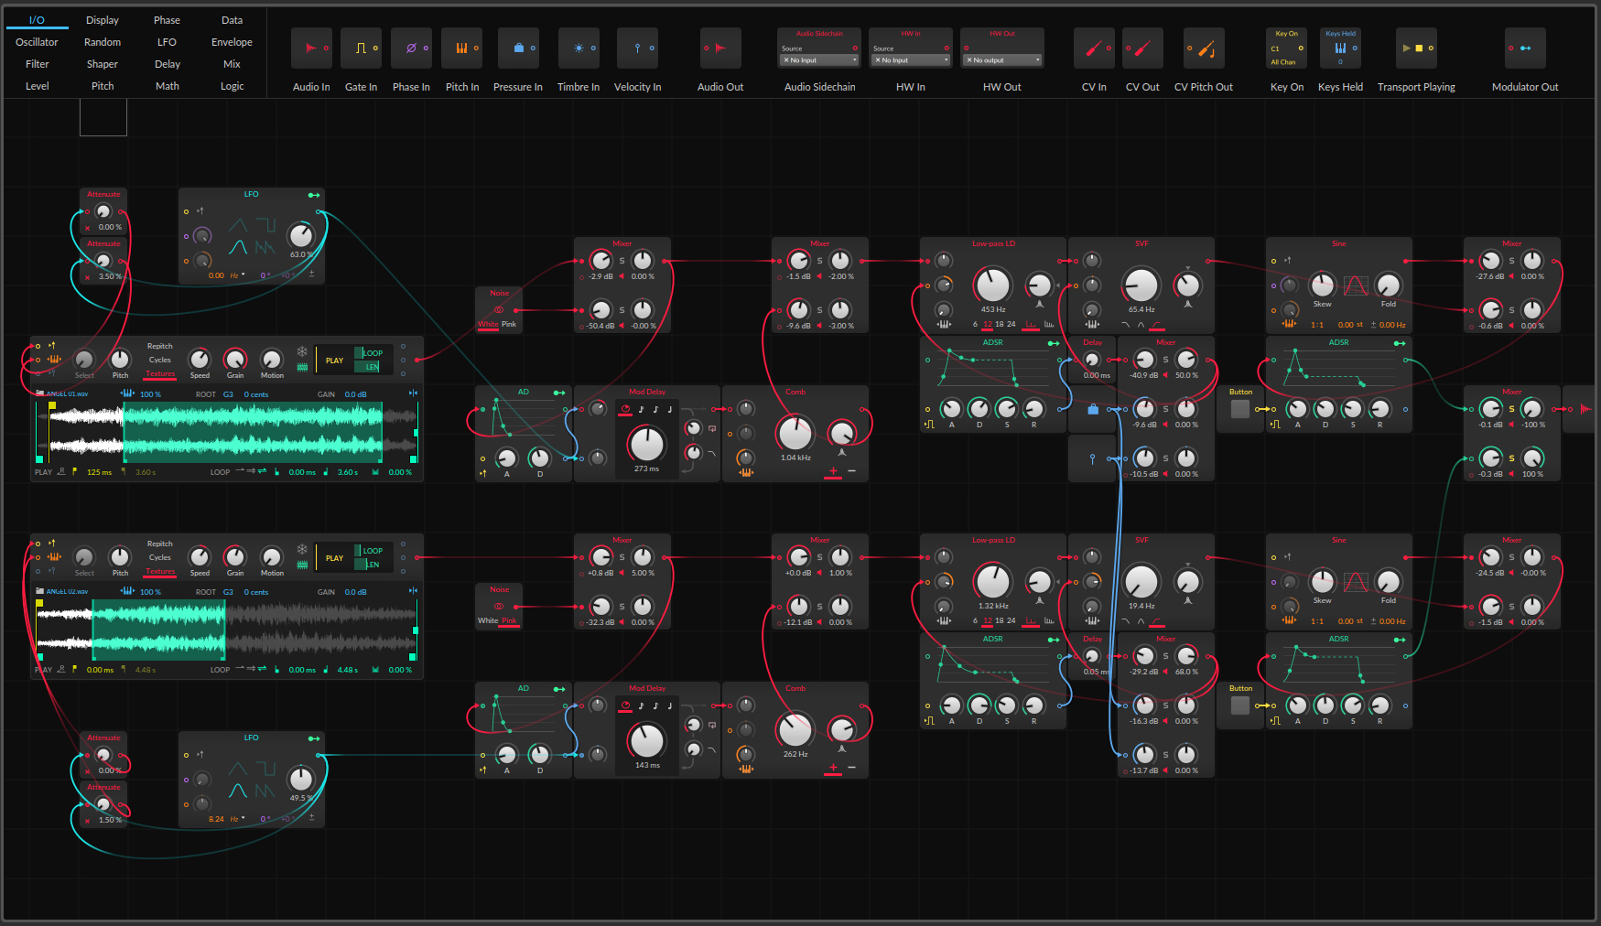Enable Cycles mode on top sampler
The image size is (1601, 926).
pyautogui.click(x=160, y=360)
